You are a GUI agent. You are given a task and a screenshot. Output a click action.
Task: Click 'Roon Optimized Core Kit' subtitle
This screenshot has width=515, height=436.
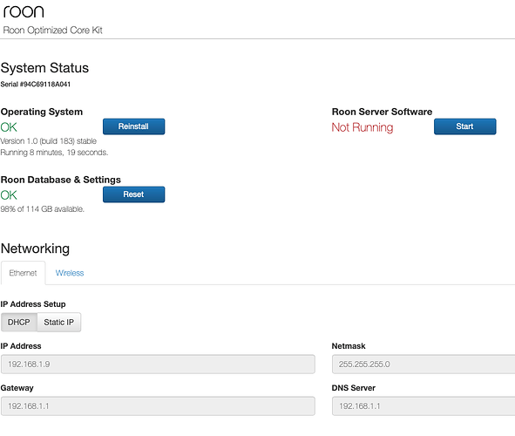click(53, 31)
